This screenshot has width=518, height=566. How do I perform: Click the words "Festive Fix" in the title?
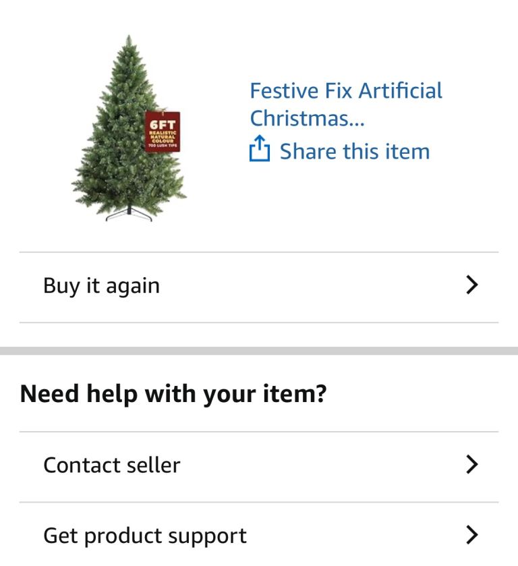coord(300,91)
